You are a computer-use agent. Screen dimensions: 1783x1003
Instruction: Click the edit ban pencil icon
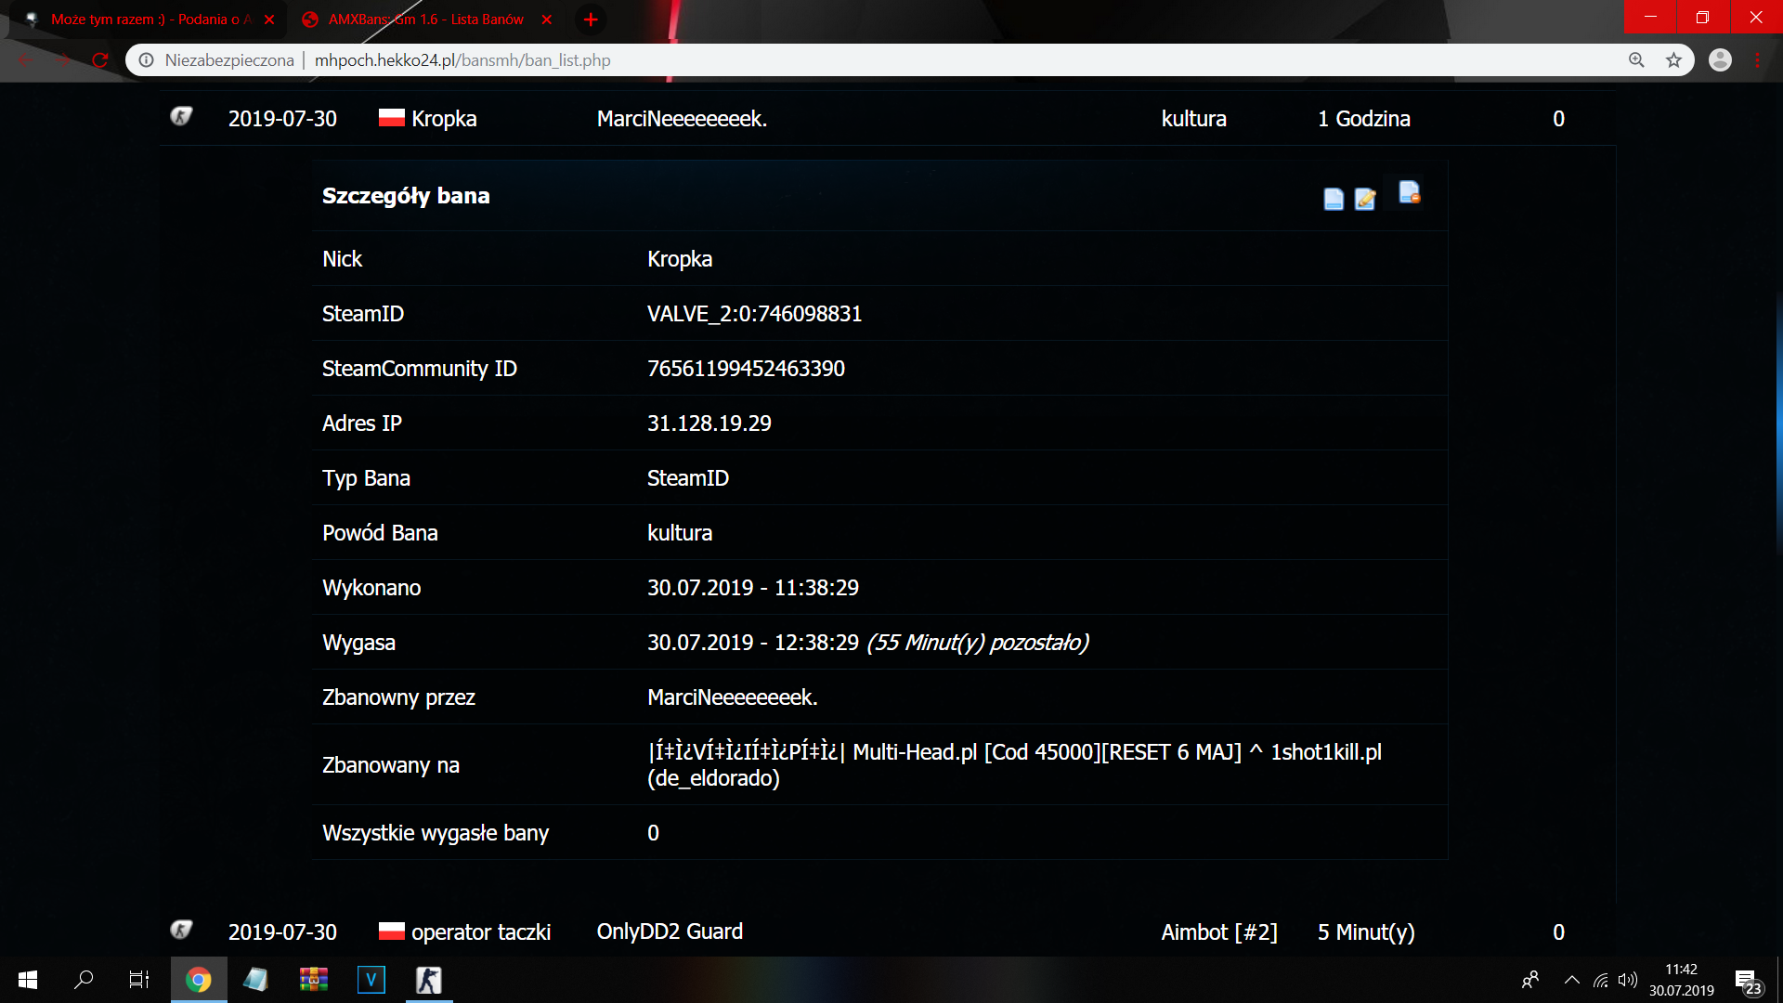tap(1365, 199)
